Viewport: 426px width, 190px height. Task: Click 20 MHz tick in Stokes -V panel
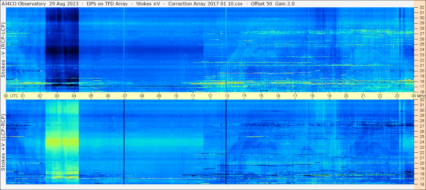pyautogui.click(x=421, y=71)
